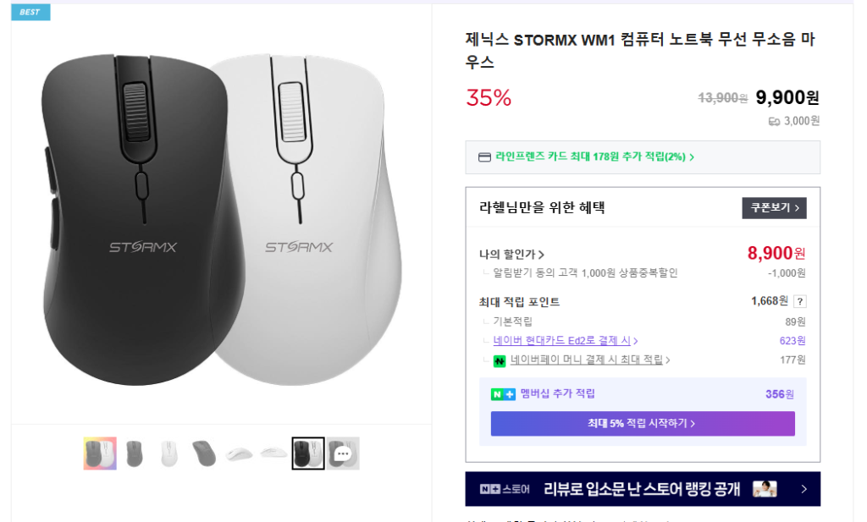Click the delivery truck icon beside 3,000원
This screenshot has width=867, height=522.
pos(774,121)
